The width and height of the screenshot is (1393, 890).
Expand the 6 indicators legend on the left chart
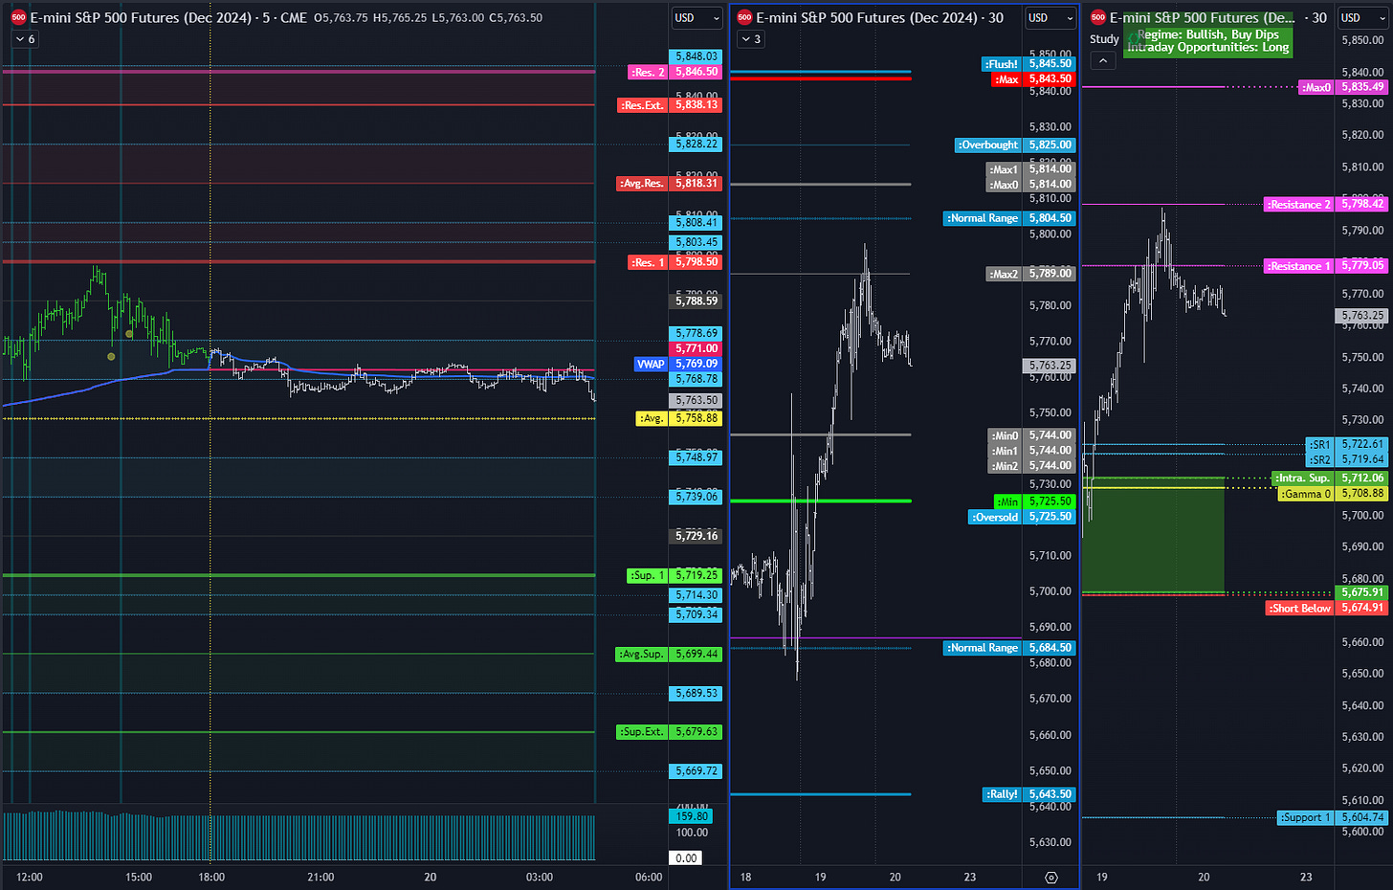25,39
